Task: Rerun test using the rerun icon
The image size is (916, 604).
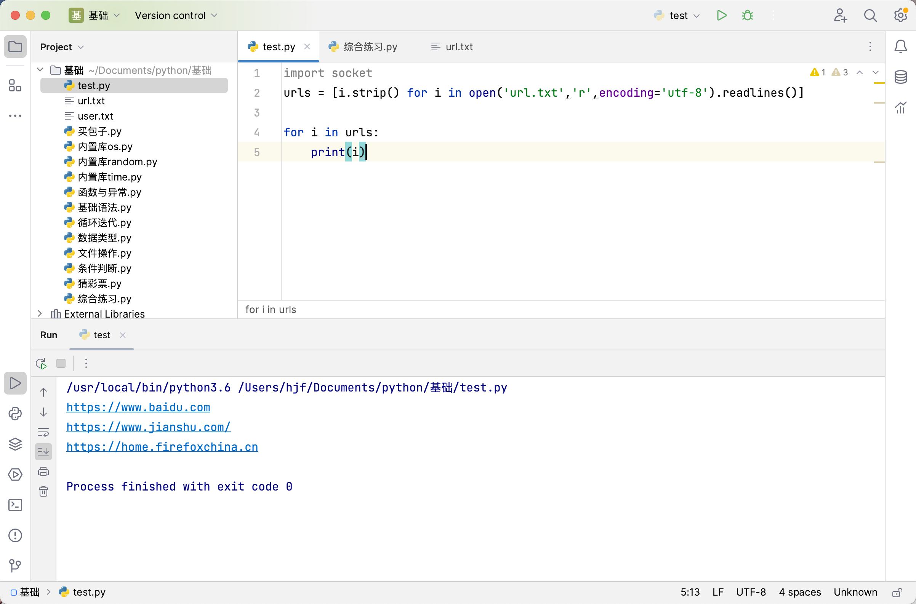Action: tap(41, 363)
